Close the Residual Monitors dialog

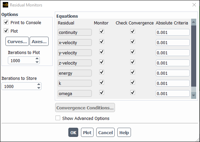(x=194, y=5)
